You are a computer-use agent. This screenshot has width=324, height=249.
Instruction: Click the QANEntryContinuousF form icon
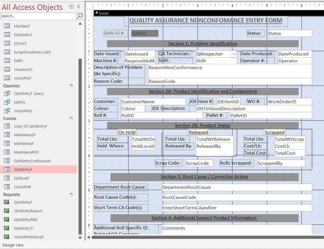coord(7,161)
